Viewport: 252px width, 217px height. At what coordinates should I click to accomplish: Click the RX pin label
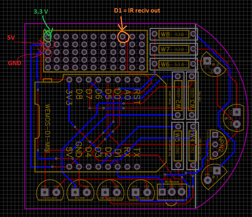pyautogui.click(x=127, y=152)
